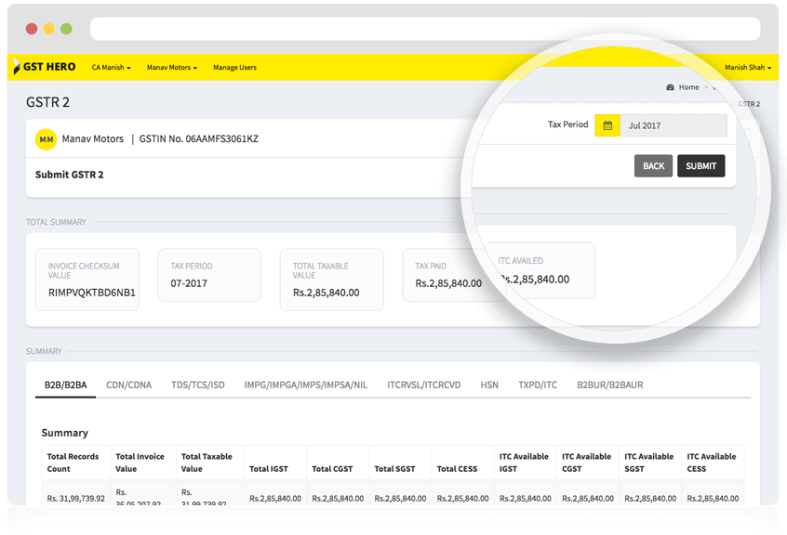The height and width of the screenshot is (535, 787).
Task: Click the ITC Availed card amount
Action: click(x=535, y=280)
